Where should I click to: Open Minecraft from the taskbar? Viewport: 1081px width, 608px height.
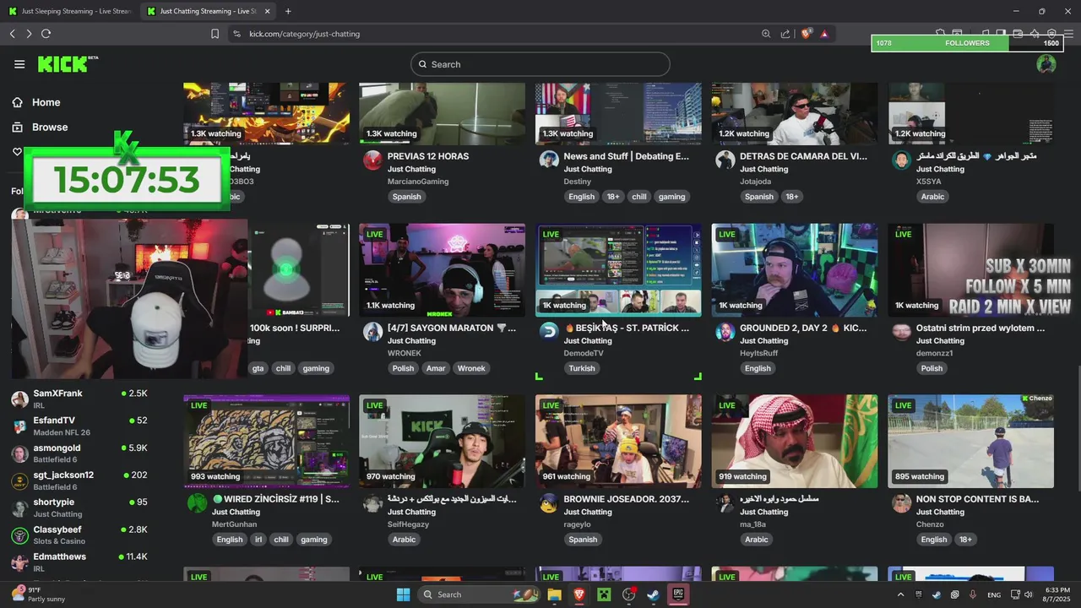[604, 594]
